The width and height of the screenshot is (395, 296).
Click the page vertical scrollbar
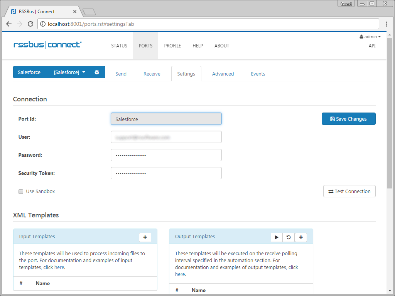pyautogui.click(x=390, y=113)
